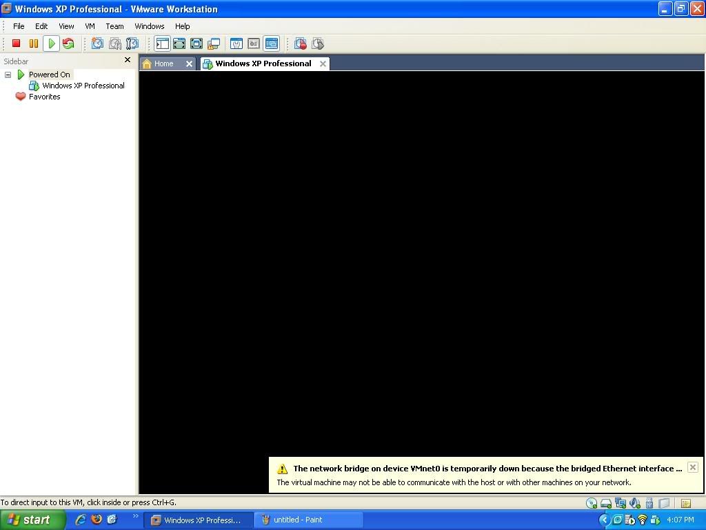The width and height of the screenshot is (706, 530).
Task: Open the Snapshot Manager
Action: pyautogui.click(x=132, y=43)
